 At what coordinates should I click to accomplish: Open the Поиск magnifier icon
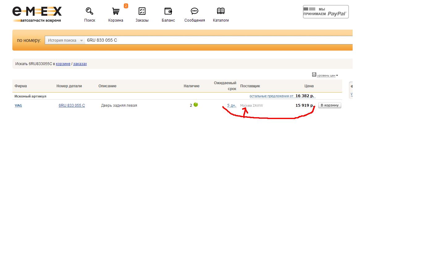pos(90,11)
